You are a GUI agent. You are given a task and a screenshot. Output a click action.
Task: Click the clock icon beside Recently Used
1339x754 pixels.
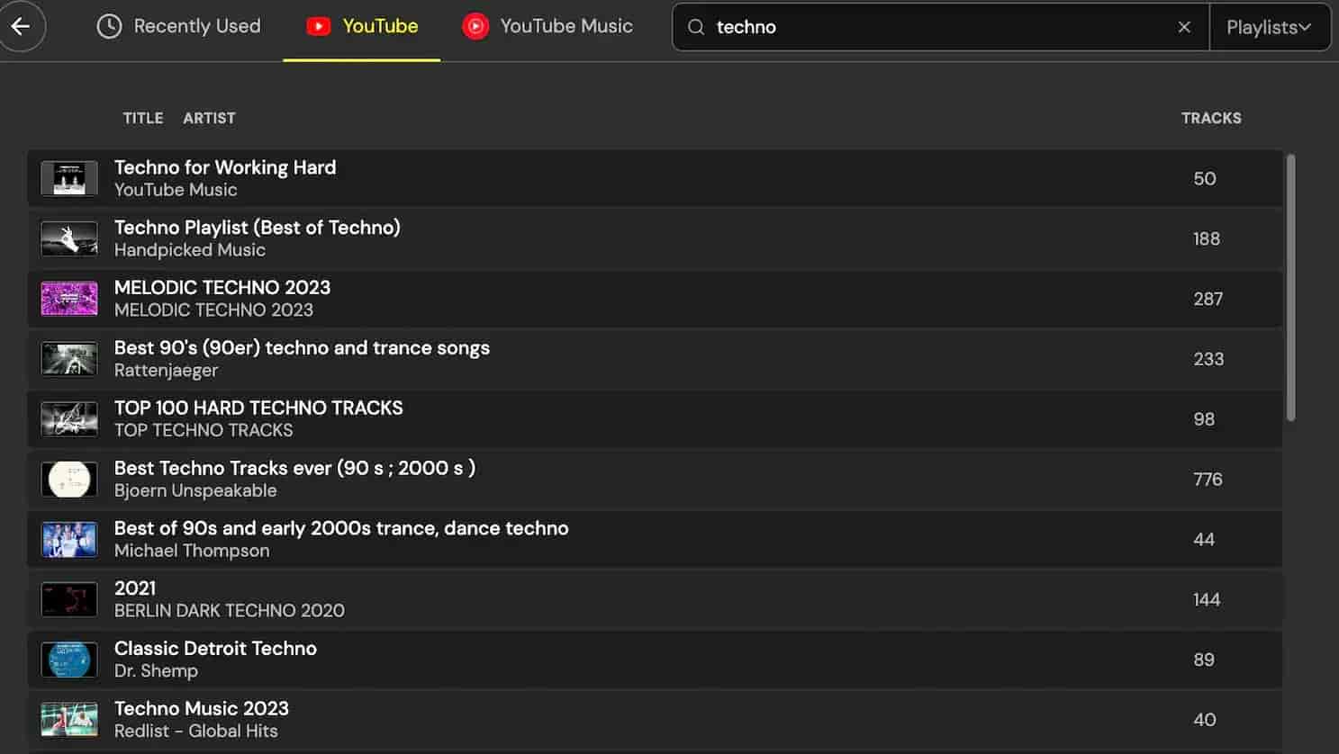108,26
